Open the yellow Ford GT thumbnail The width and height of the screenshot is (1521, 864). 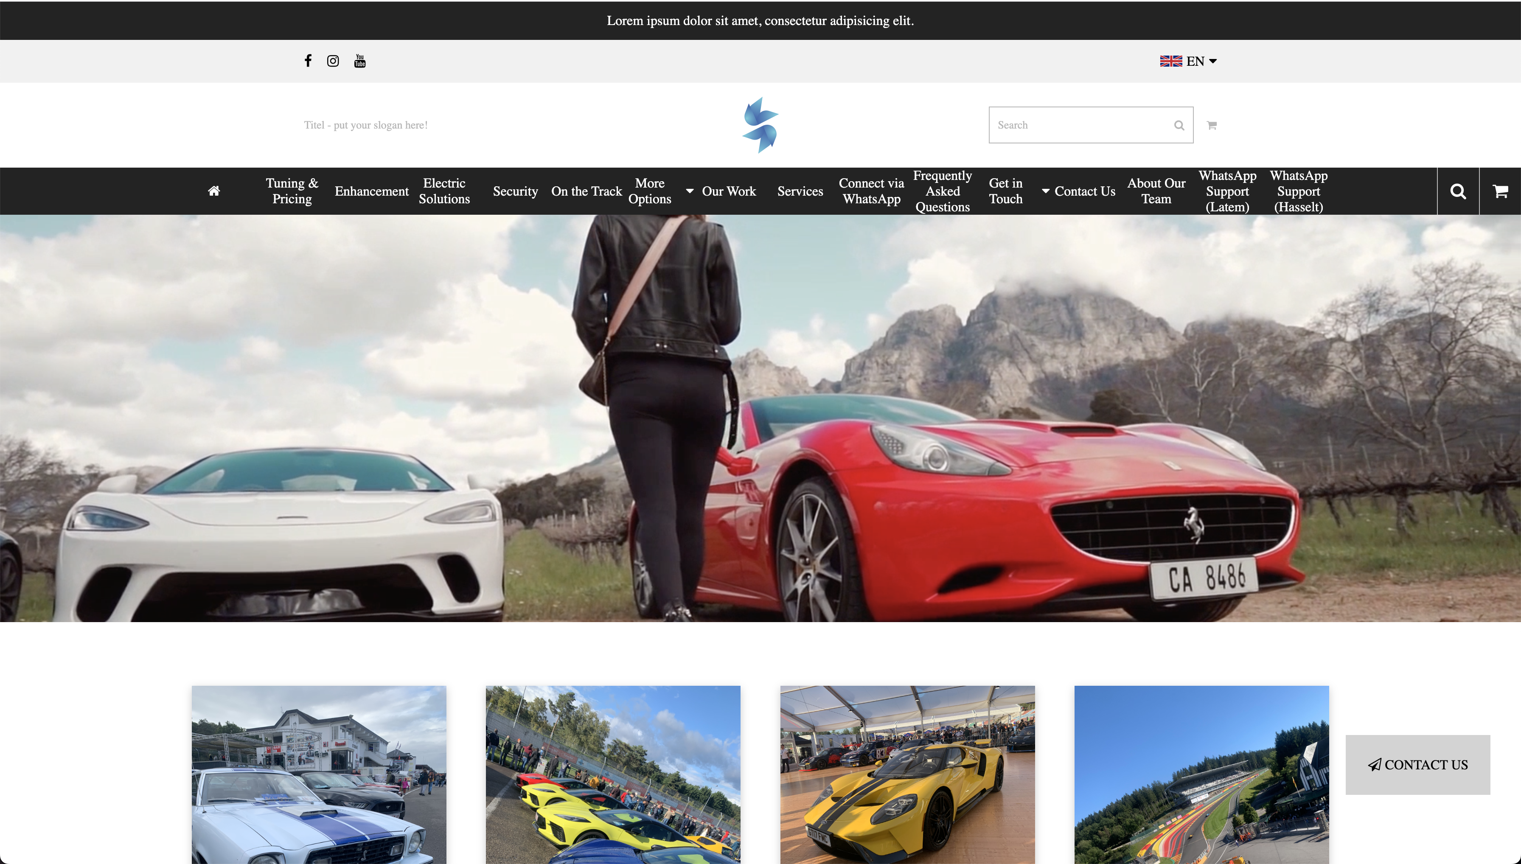tap(907, 774)
